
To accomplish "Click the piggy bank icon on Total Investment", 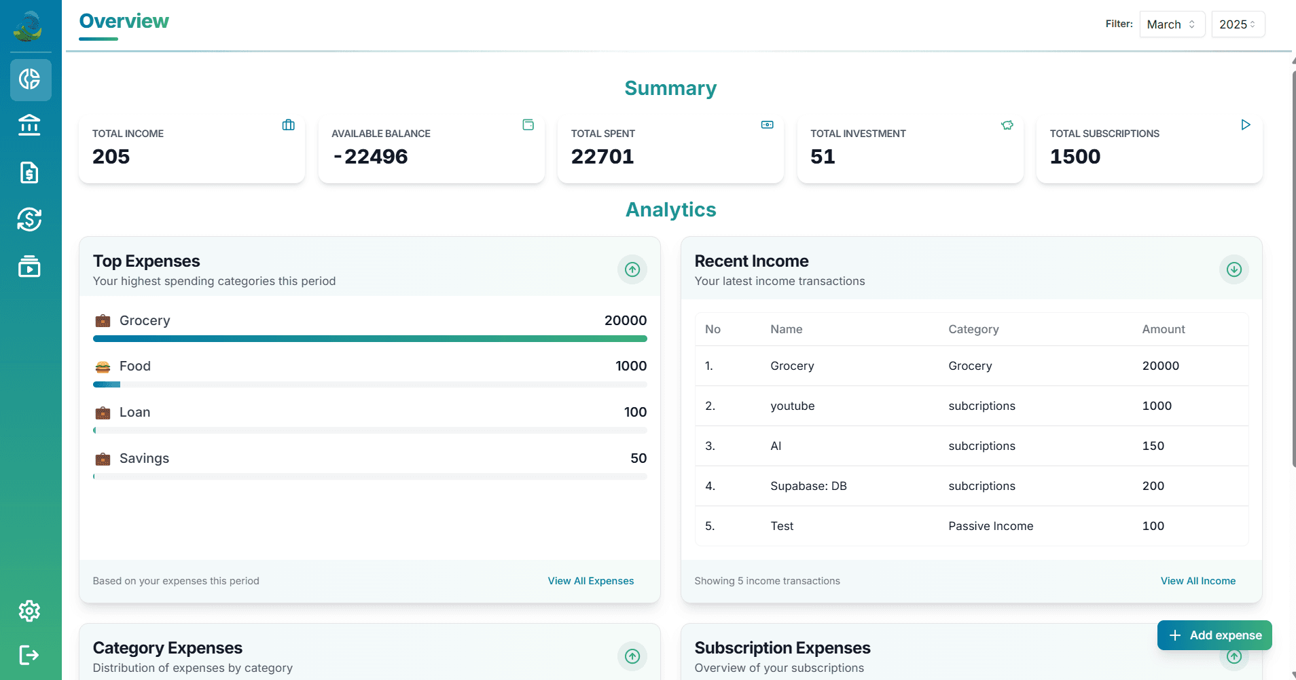I will point(1007,125).
